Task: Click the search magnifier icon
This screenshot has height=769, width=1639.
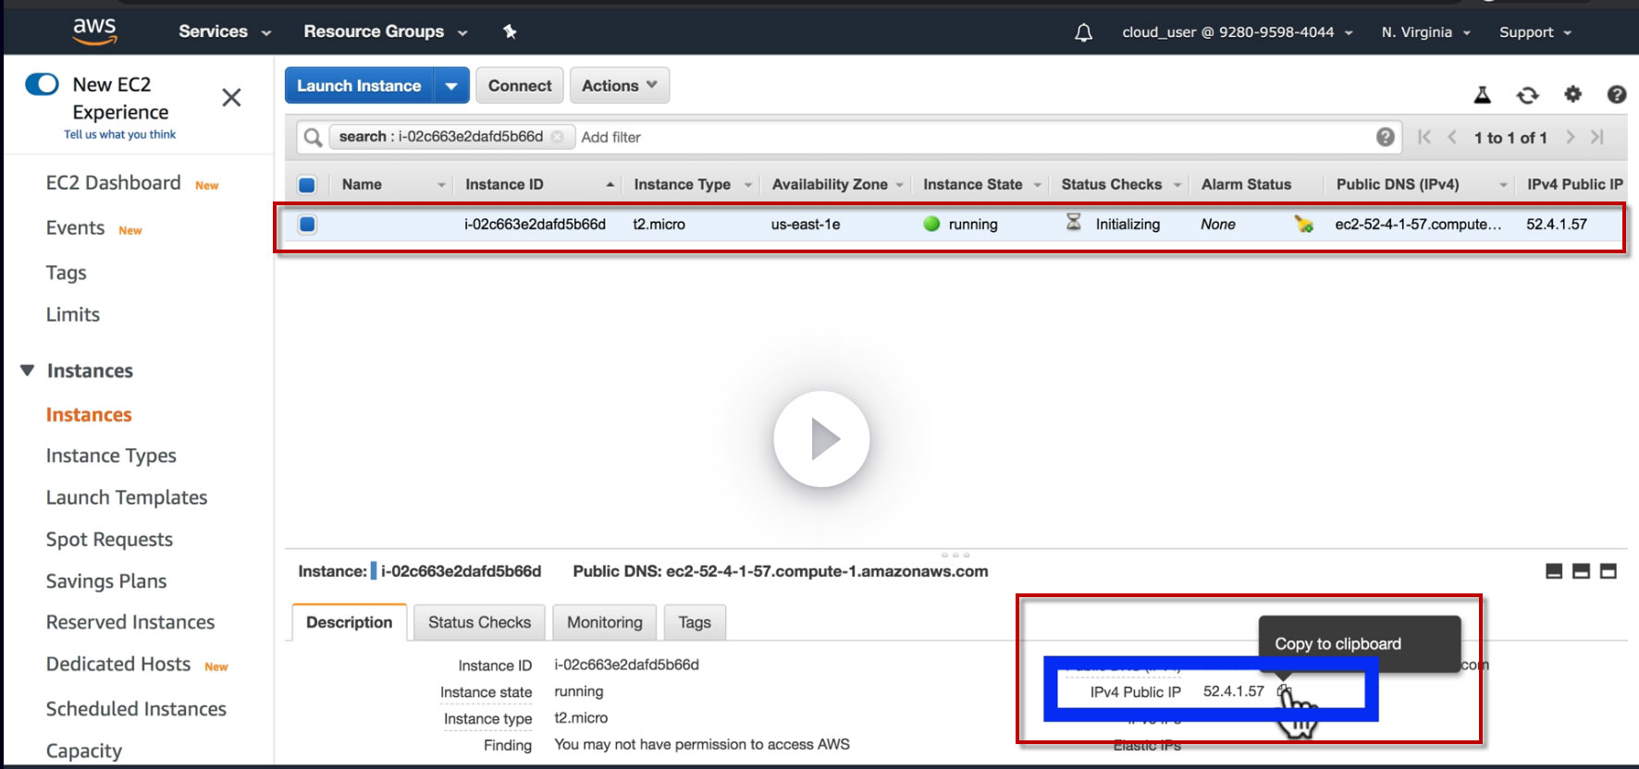Action: click(313, 137)
